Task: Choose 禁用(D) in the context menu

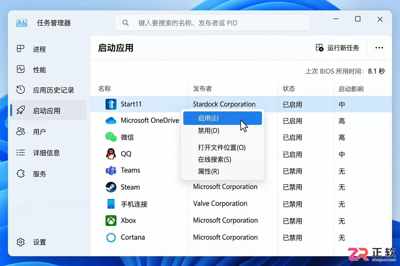Action: pos(222,131)
